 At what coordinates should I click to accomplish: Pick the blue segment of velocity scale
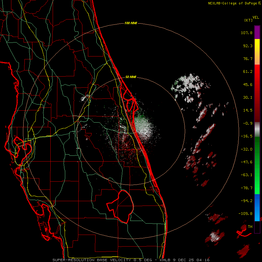coord(257,208)
